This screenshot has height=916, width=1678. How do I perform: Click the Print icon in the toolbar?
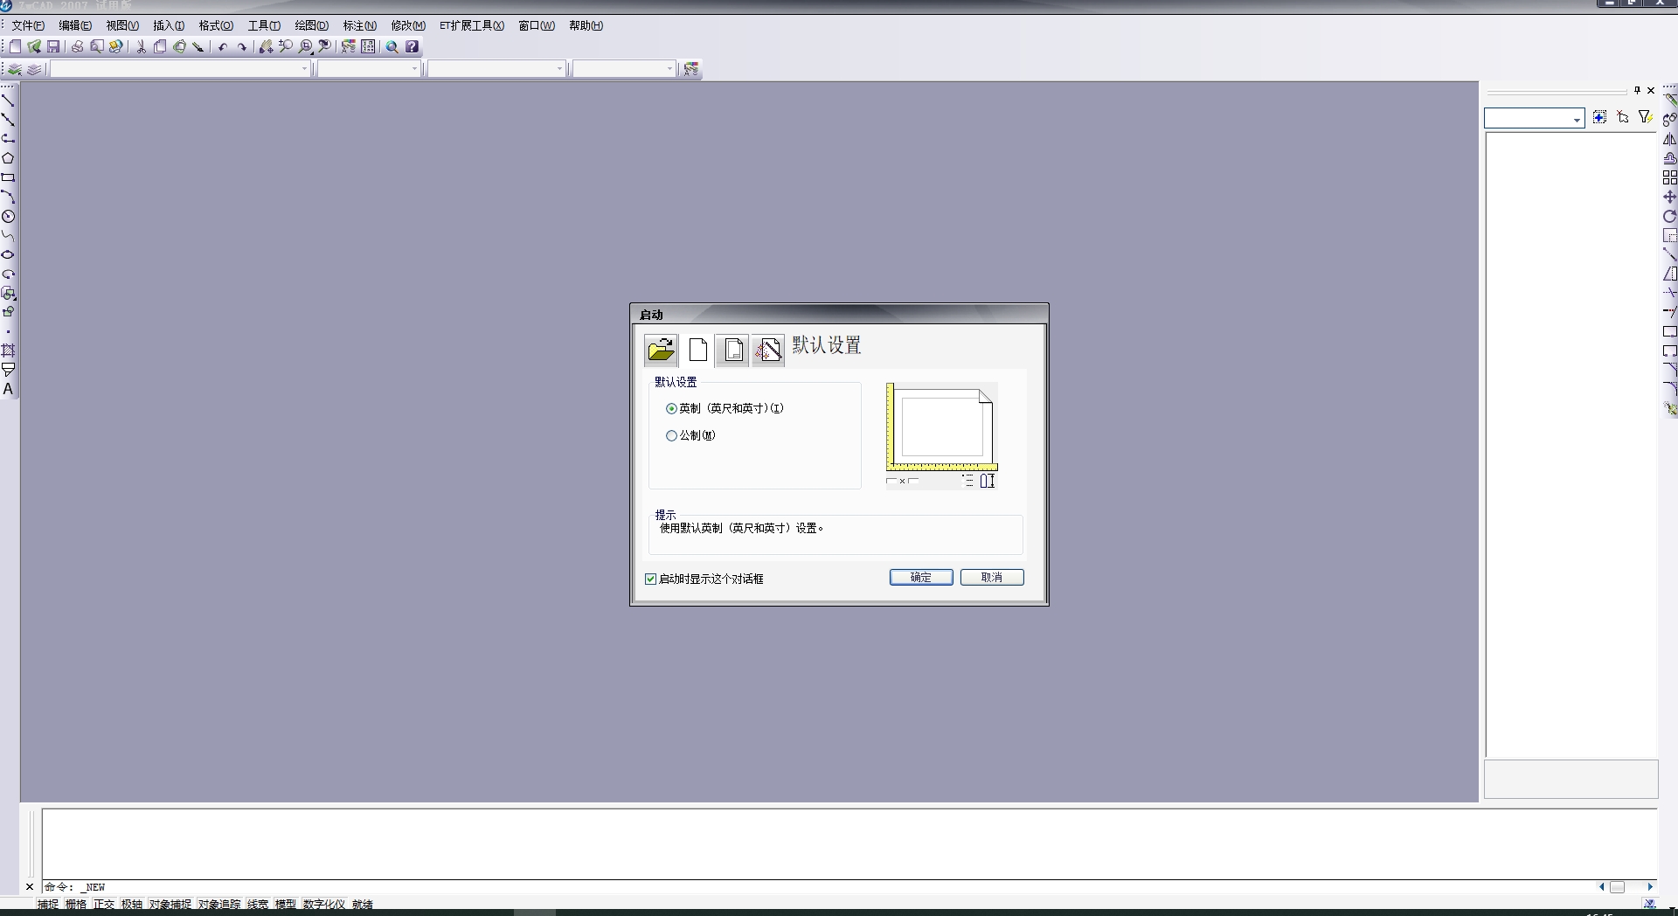tap(77, 47)
